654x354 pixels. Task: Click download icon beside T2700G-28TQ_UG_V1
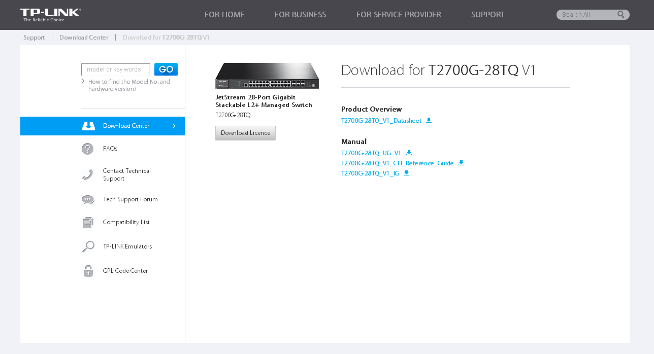409,153
